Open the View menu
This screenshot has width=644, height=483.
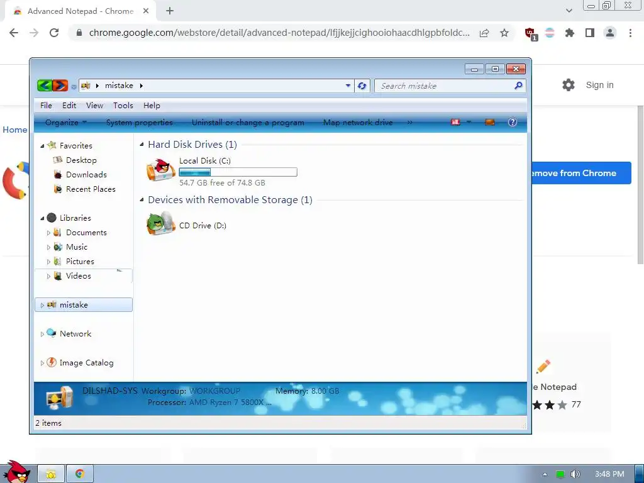pyautogui.click(x=94, y=106)
